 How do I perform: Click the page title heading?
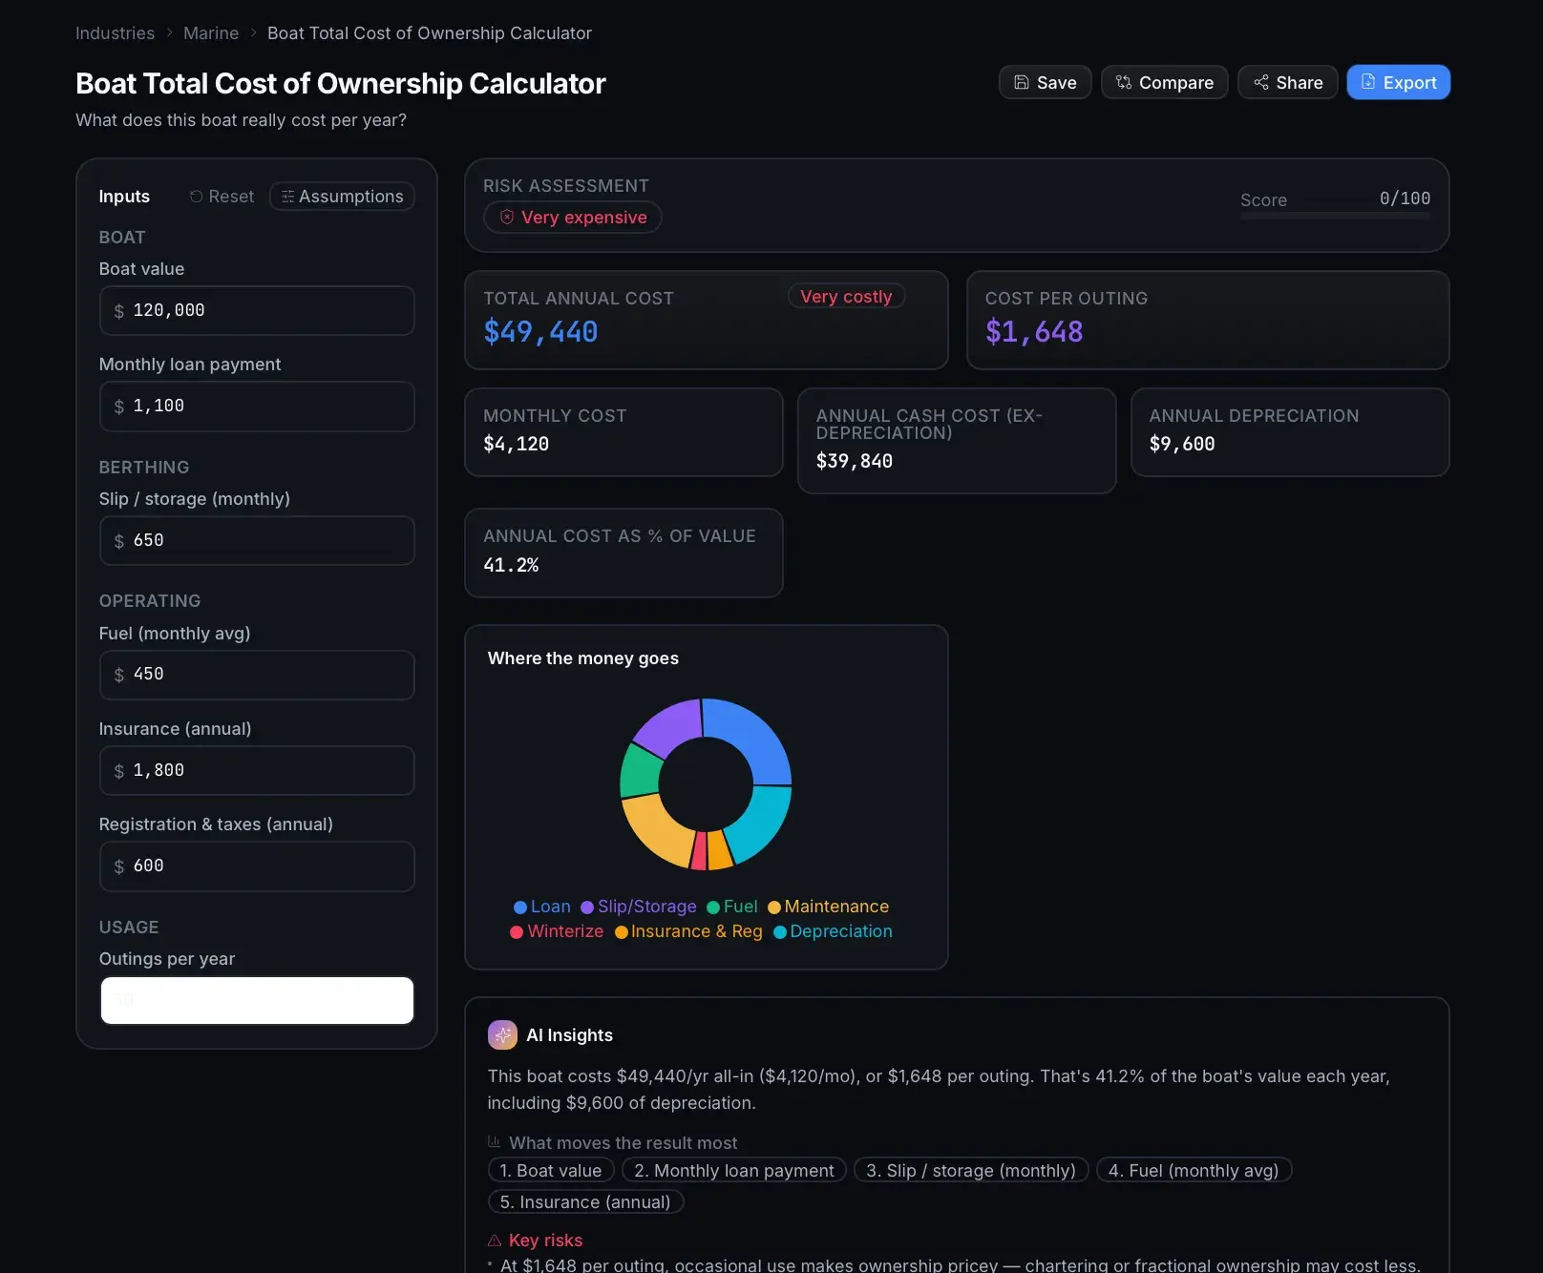(x=340, y=84)
